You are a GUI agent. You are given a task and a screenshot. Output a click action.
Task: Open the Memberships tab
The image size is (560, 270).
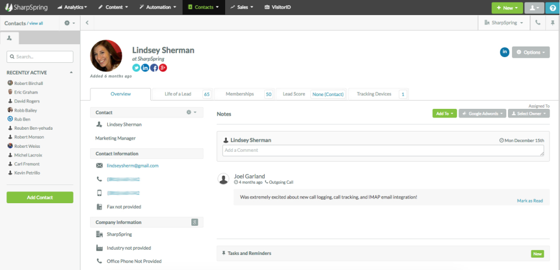click(244, 94)
